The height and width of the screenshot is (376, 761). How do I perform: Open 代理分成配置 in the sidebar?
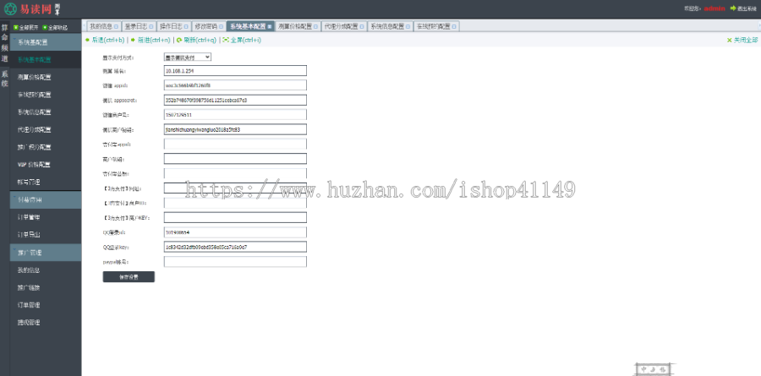[x=46, y=129]
